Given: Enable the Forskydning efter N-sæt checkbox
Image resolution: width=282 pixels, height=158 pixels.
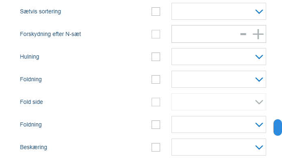Looking at the screenshot, I should coord(156,34).
